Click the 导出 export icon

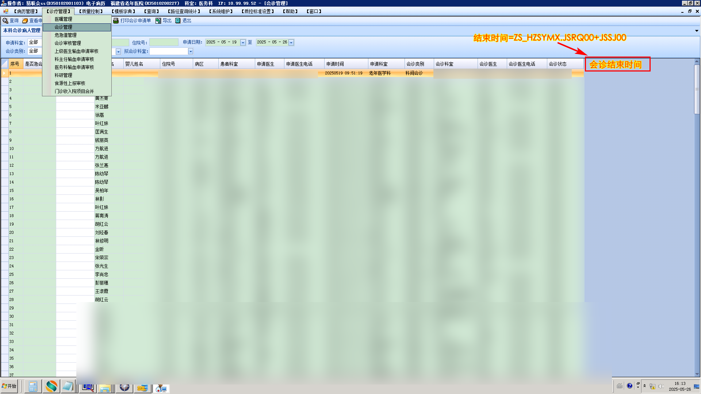click(x=158, y=21)
